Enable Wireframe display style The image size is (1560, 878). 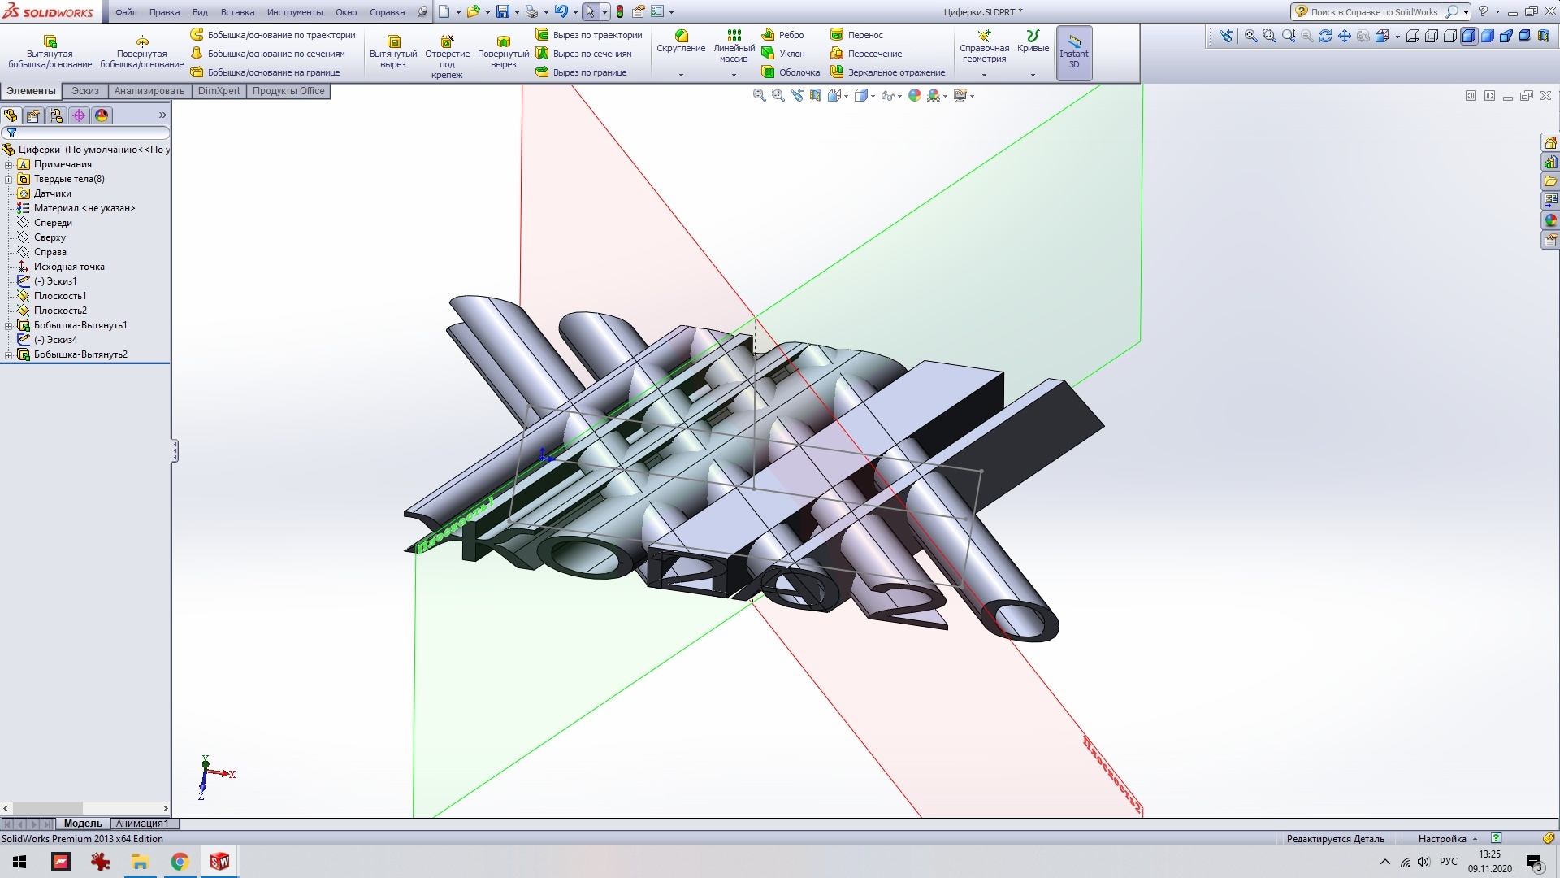coord(1413,36)
